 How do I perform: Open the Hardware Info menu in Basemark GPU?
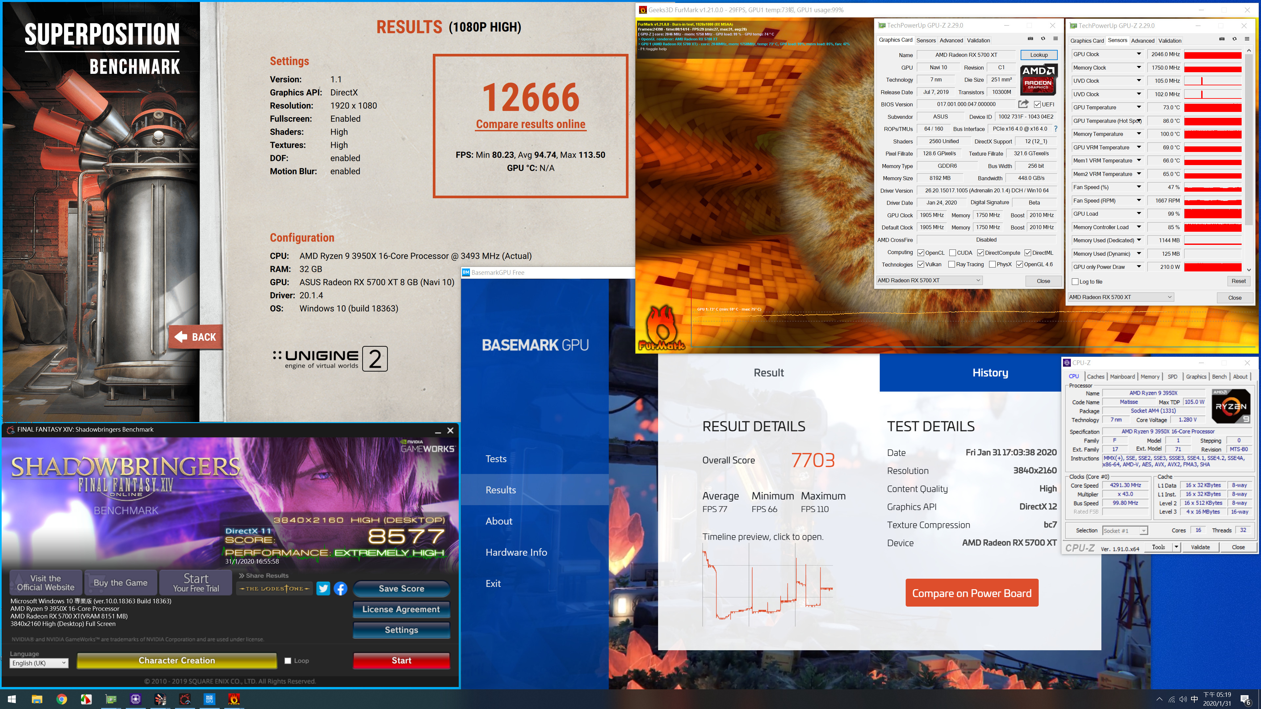(x=516, y=552)
